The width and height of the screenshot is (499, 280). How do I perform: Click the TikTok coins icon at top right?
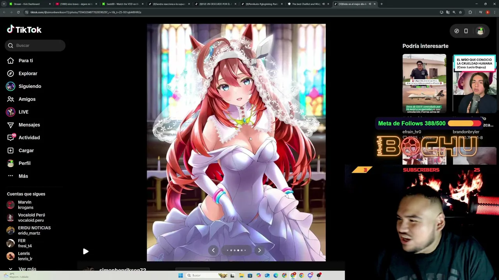coord(457,31)
